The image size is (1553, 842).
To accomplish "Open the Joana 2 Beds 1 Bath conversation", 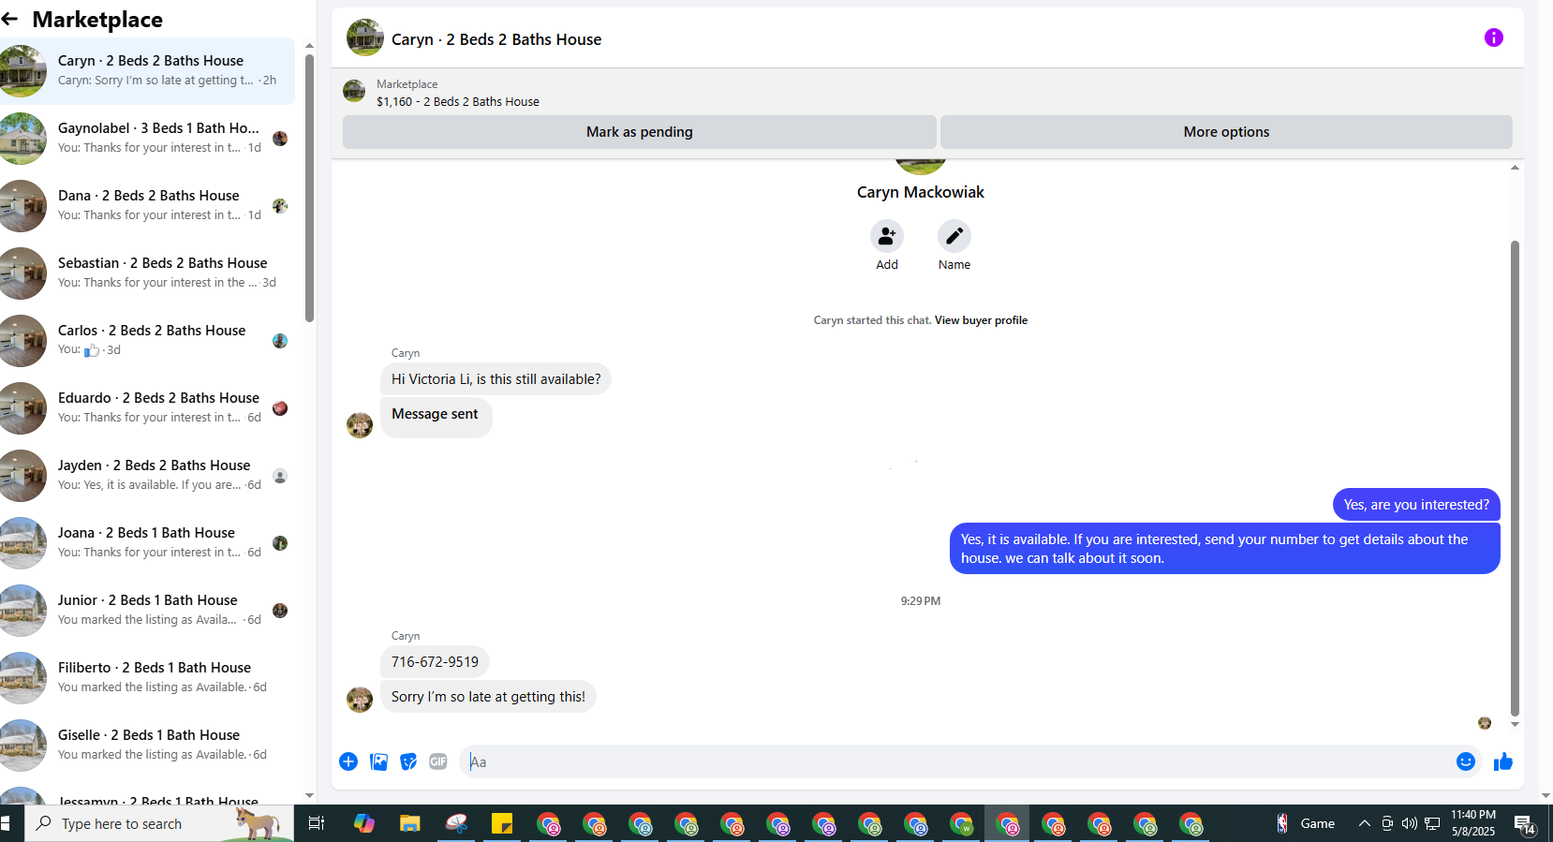I will pyautogui.click(x=147, y=542).
